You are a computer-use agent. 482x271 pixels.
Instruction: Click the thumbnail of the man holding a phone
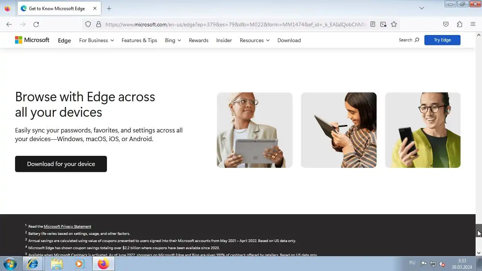[423, 130]
